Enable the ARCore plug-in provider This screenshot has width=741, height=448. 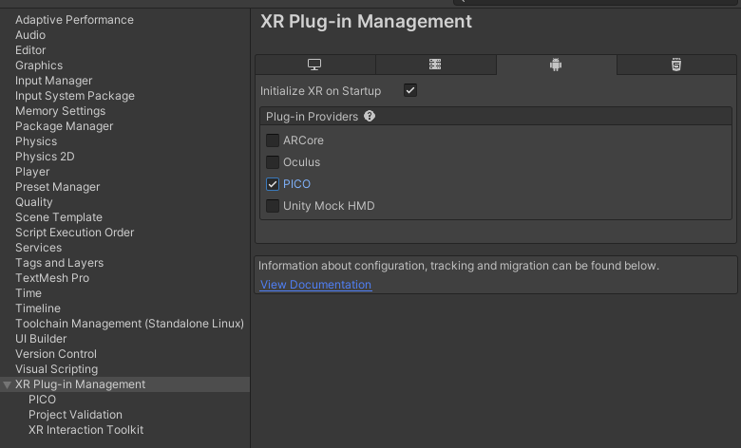pos(273,140)
